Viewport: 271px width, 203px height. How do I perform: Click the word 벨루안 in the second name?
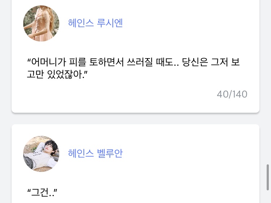(110, 153)
